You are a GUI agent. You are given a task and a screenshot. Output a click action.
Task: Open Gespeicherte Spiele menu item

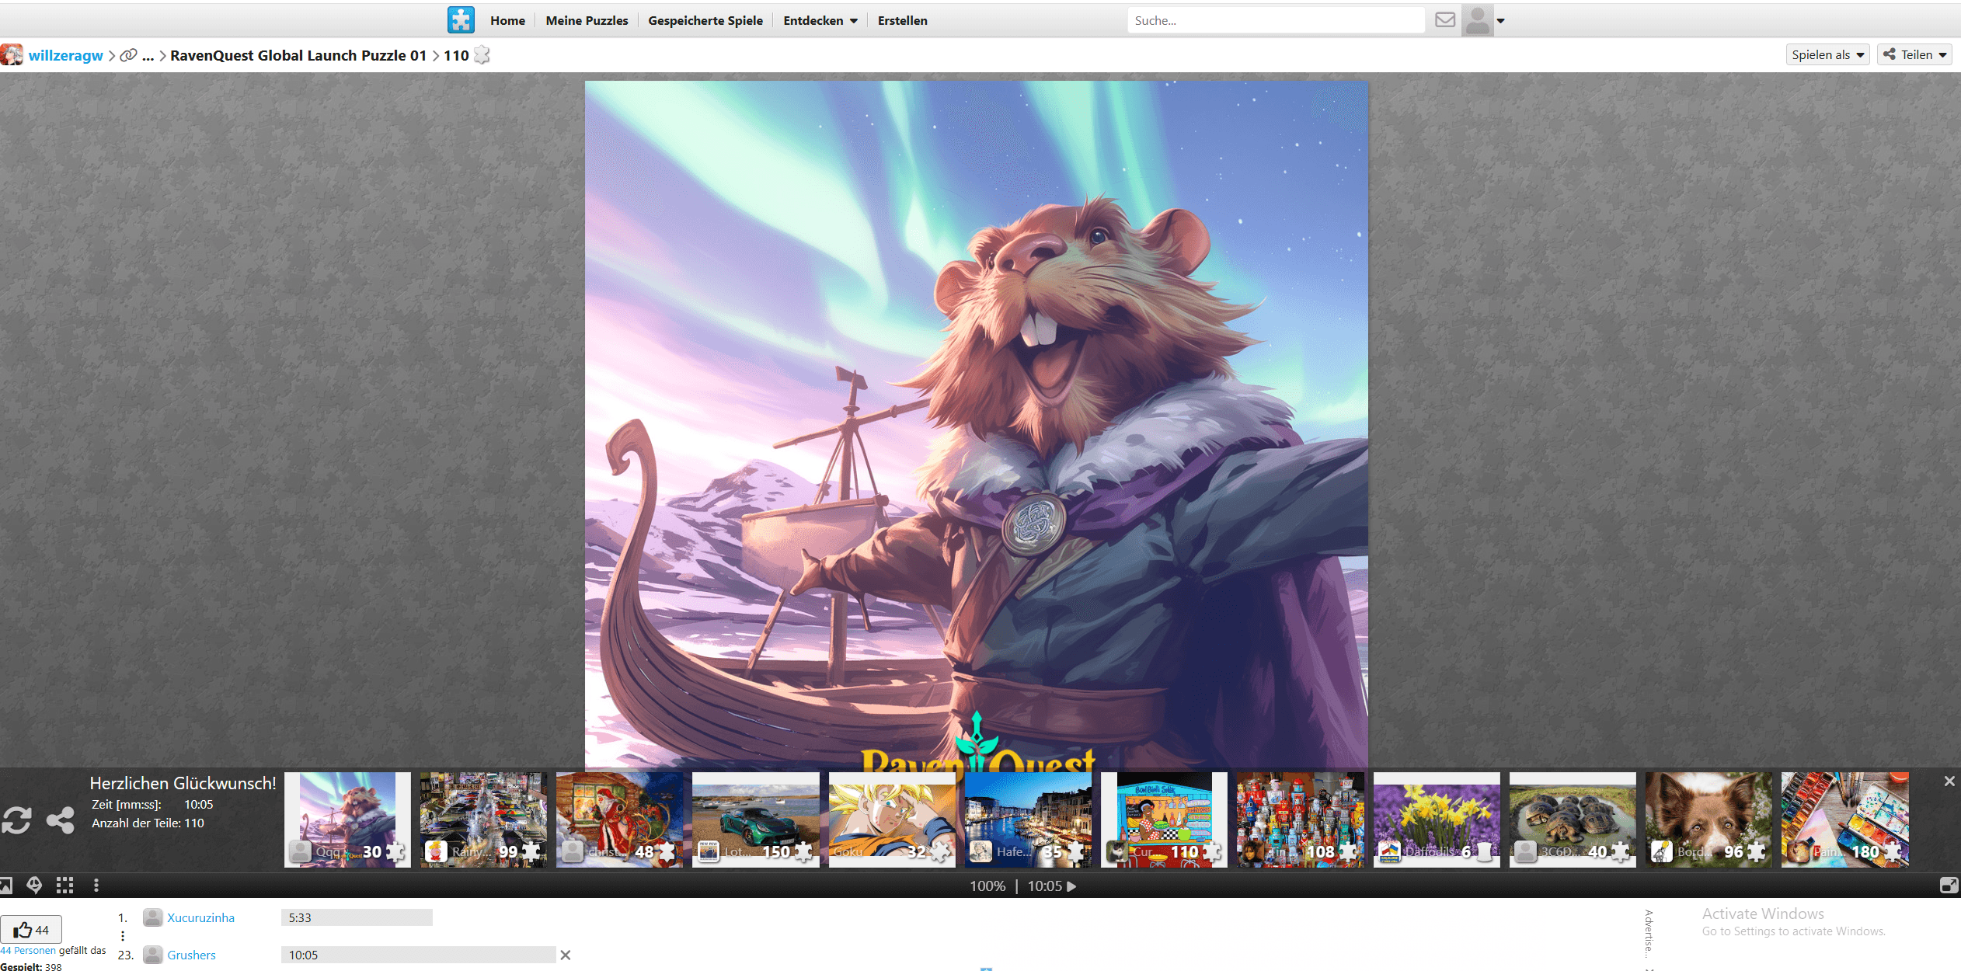pos(705,20)
